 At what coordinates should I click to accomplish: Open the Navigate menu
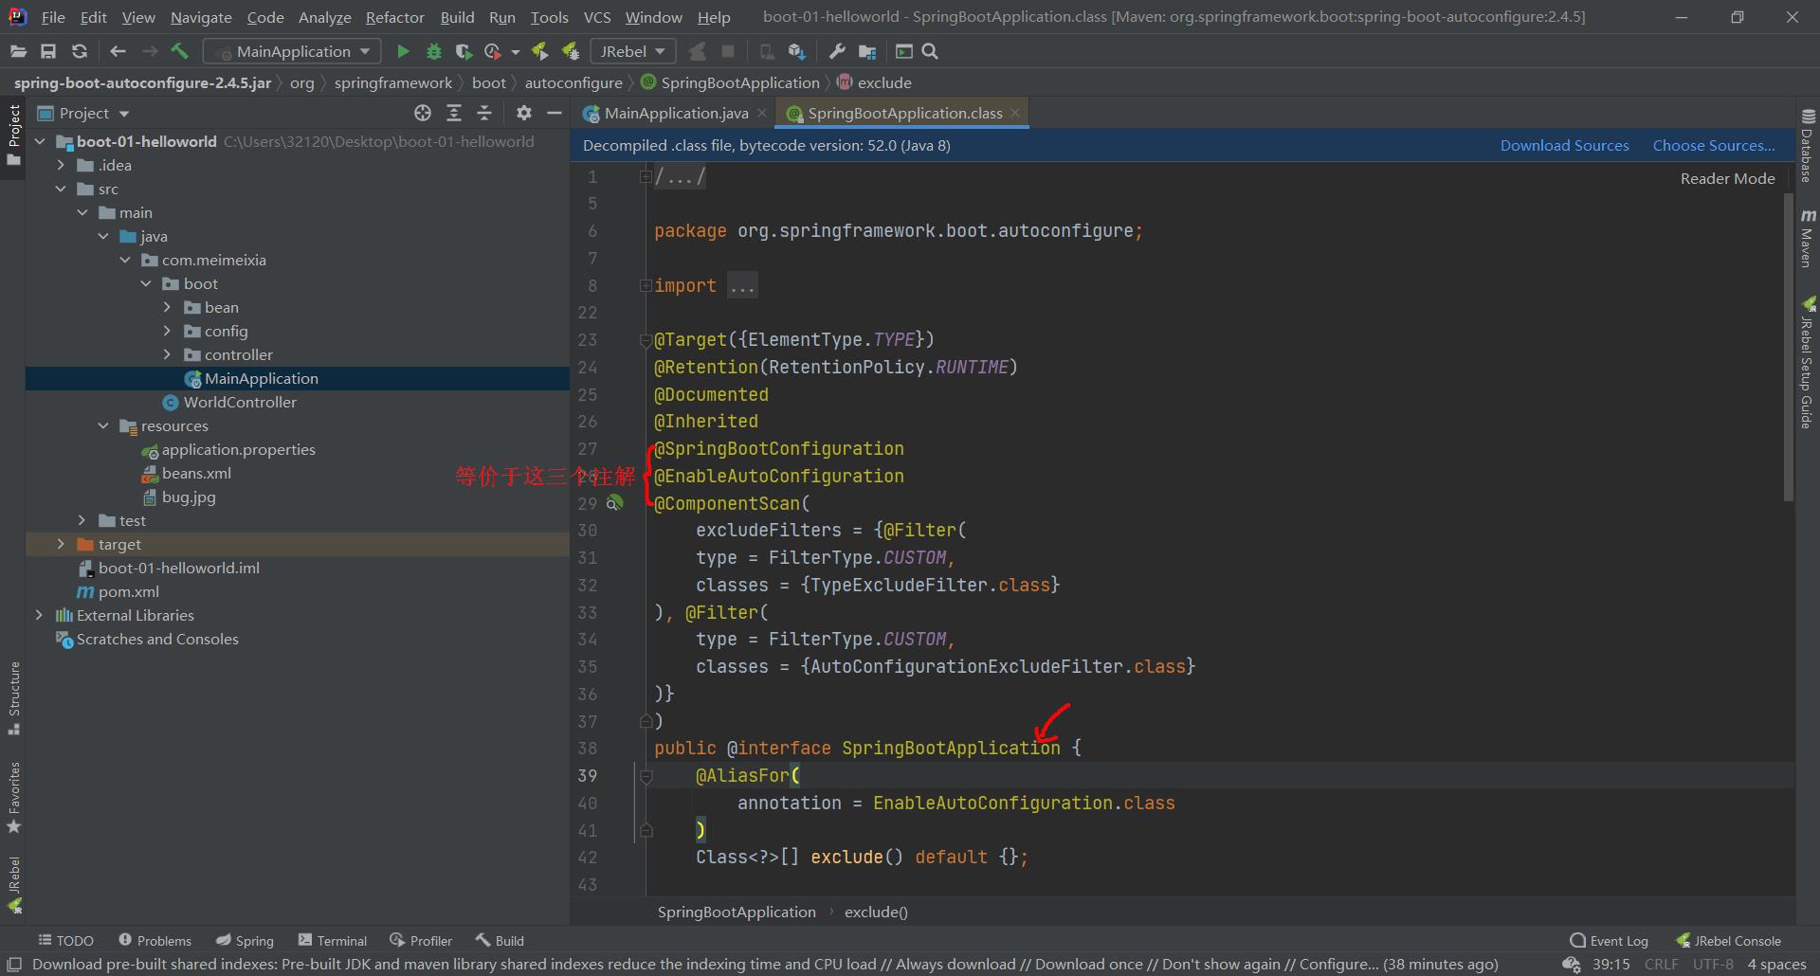pyautogui.click(x=201, y=17)
